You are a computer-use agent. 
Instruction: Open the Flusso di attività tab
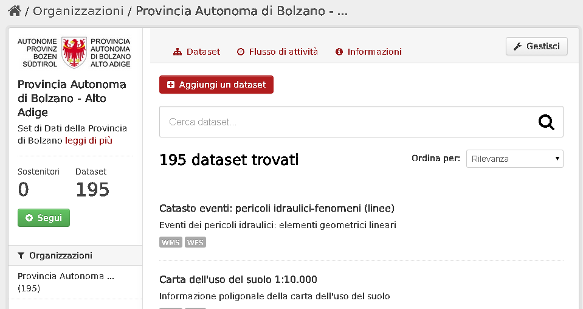[277, 52]
